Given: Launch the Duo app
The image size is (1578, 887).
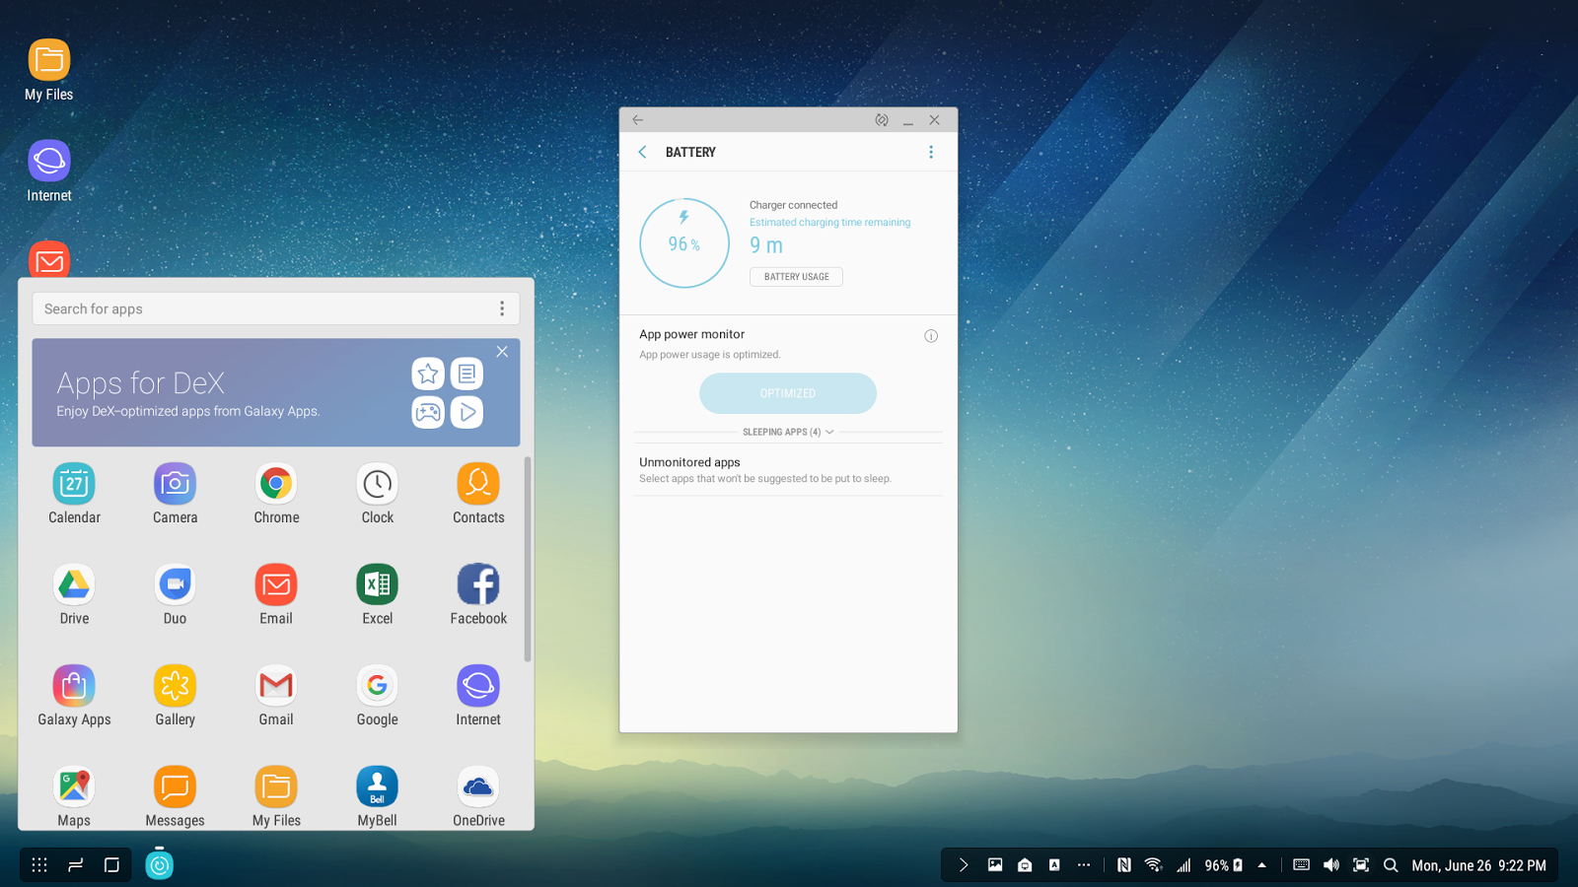Looking at the screenshot, I should click(x=175, y=585).
